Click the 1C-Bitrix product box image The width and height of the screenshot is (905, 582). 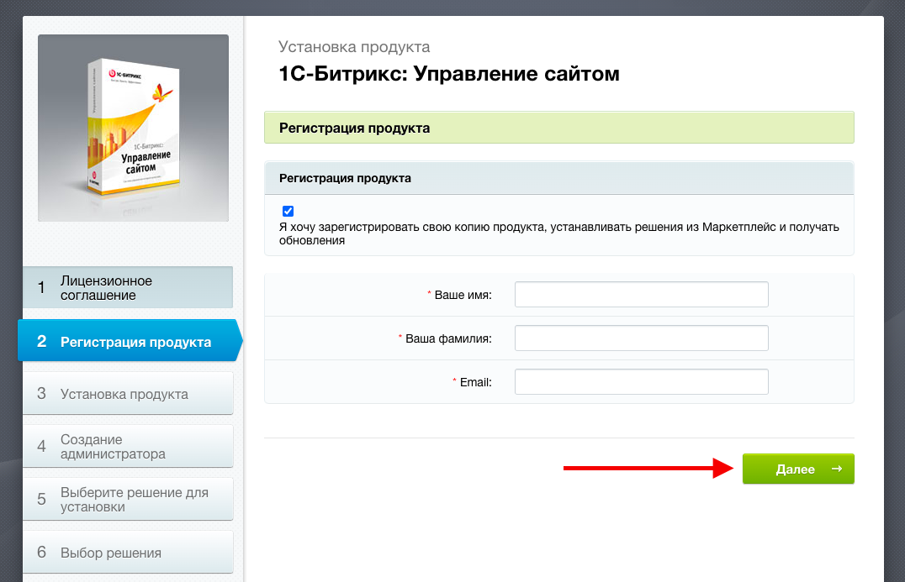[x=133, y=128]
